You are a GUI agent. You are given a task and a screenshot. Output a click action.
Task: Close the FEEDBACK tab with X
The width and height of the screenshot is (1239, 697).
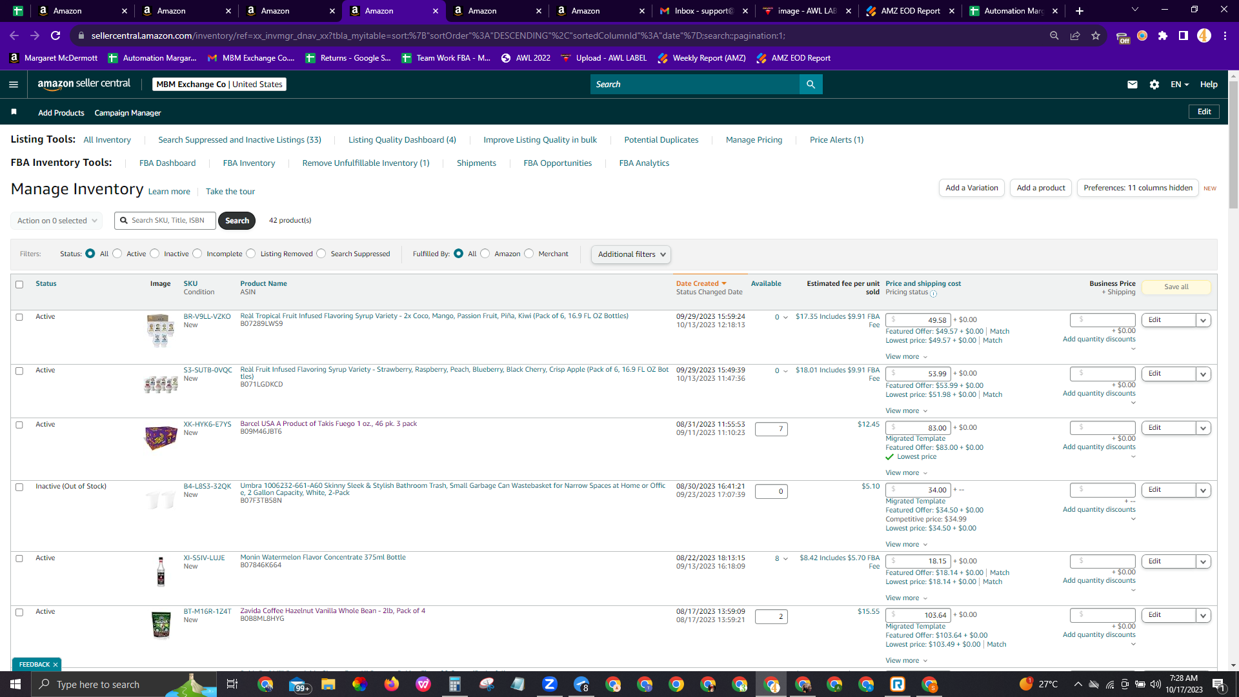click(x=55, y=665)
